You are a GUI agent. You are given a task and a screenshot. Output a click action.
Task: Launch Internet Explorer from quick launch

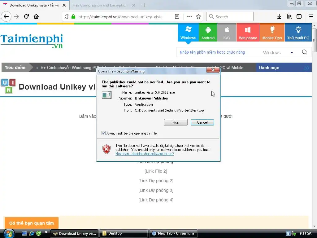(x=32, y=234)
